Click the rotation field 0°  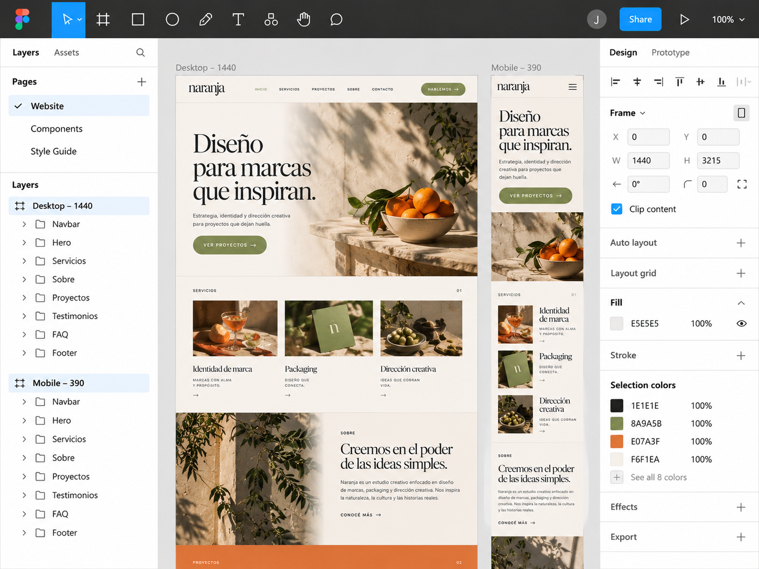coord(648,184)
